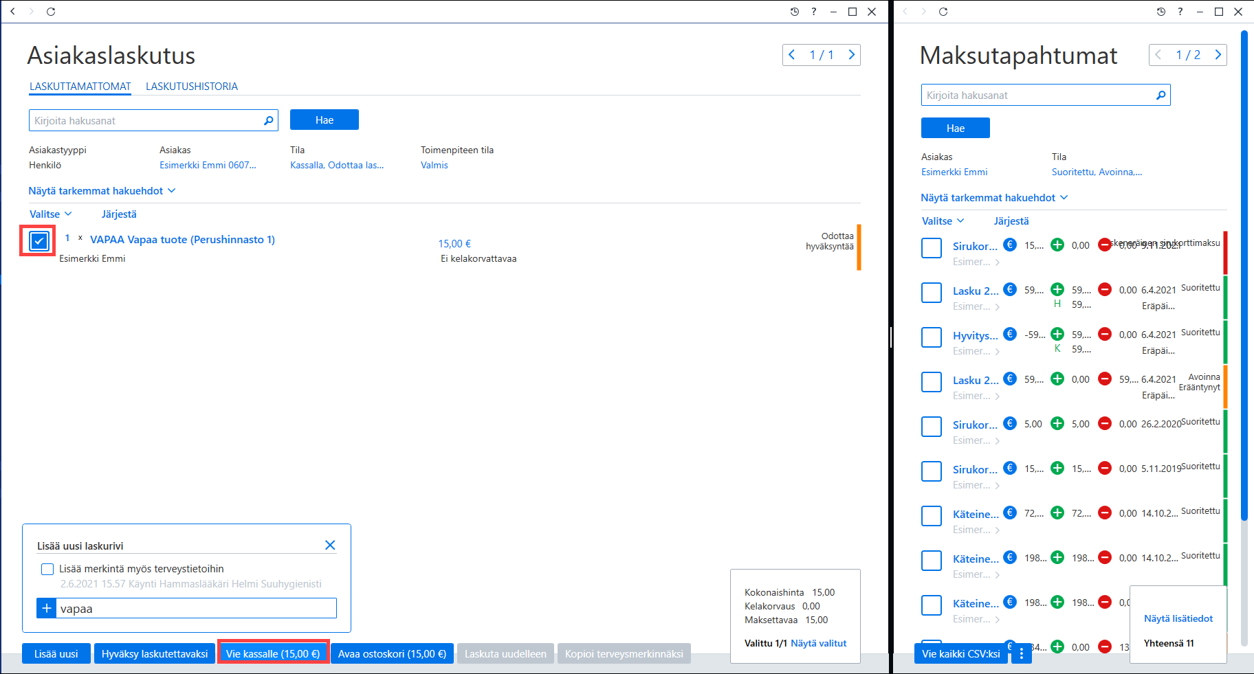This screenshot has width=1254, height=674.
Task: Click the refresh icon in Maksutapahtumat window
Action: [943, 12]
